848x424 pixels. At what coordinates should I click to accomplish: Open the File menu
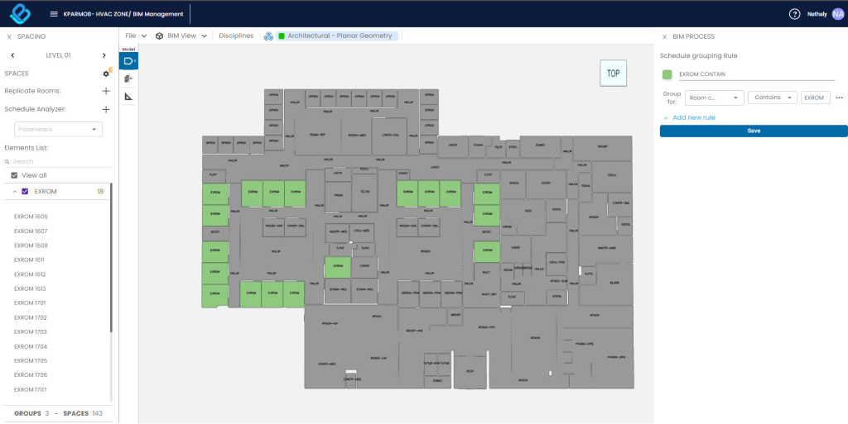tap(135, 36)
